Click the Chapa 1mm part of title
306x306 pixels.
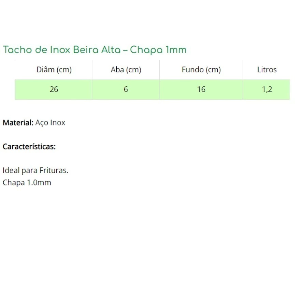tap(158, 50)
